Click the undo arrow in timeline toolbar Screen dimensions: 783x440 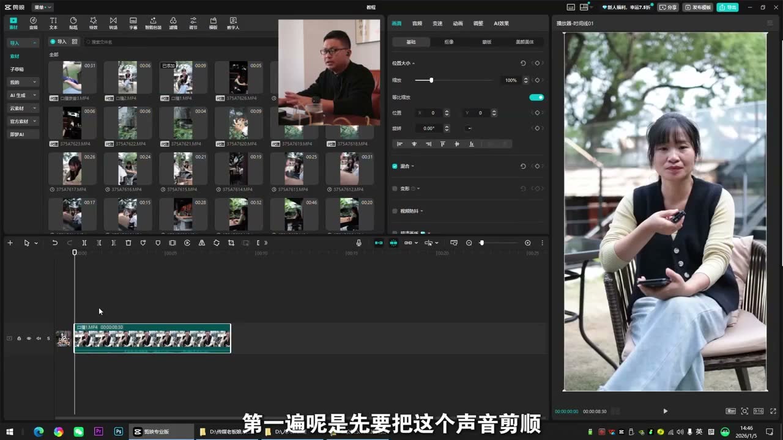[54, 243]
